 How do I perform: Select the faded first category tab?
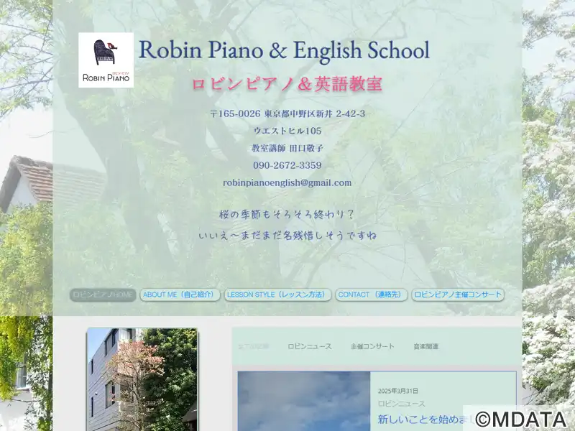(254, 346)
